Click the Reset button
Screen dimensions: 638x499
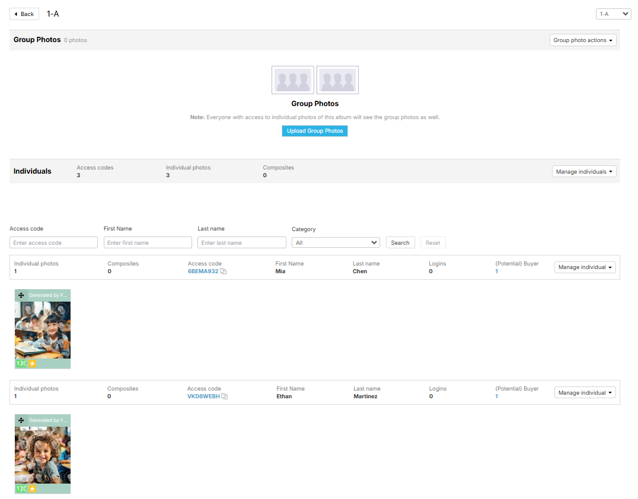coord(432,243)
